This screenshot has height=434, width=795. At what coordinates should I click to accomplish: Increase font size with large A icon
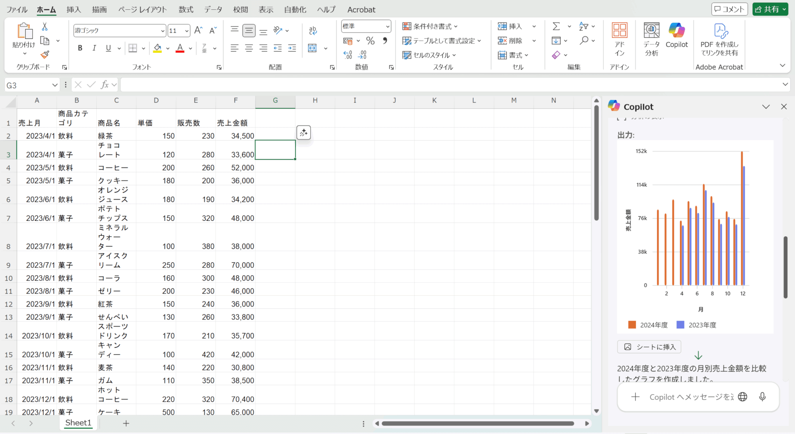[198, 30]
